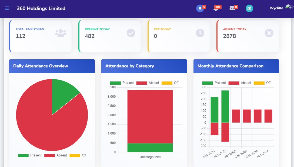Click the X icon on Absent Today card
The height and width of the screenshot is (167, 294).
click(269, 33)
